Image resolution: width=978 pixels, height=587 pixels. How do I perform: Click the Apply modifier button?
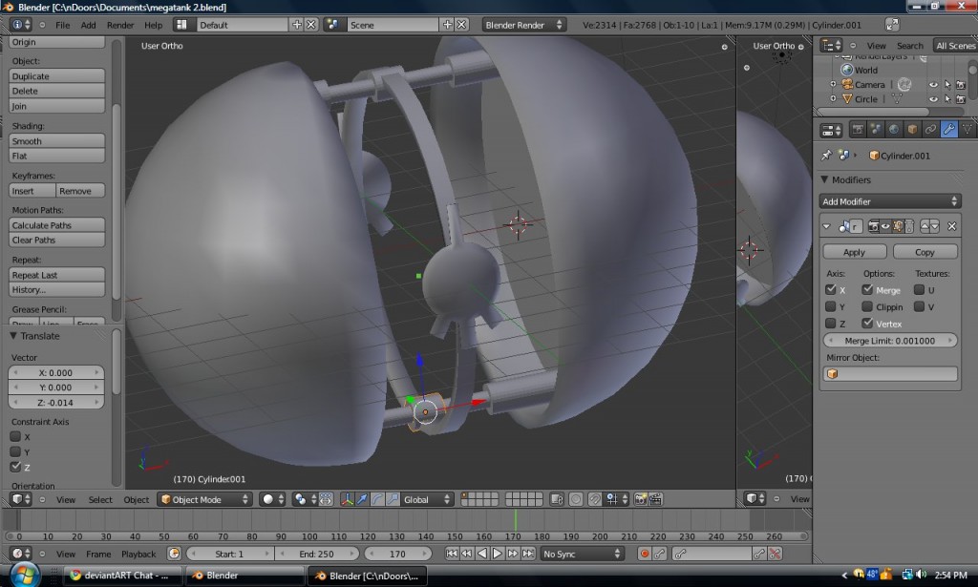[854, 252]
